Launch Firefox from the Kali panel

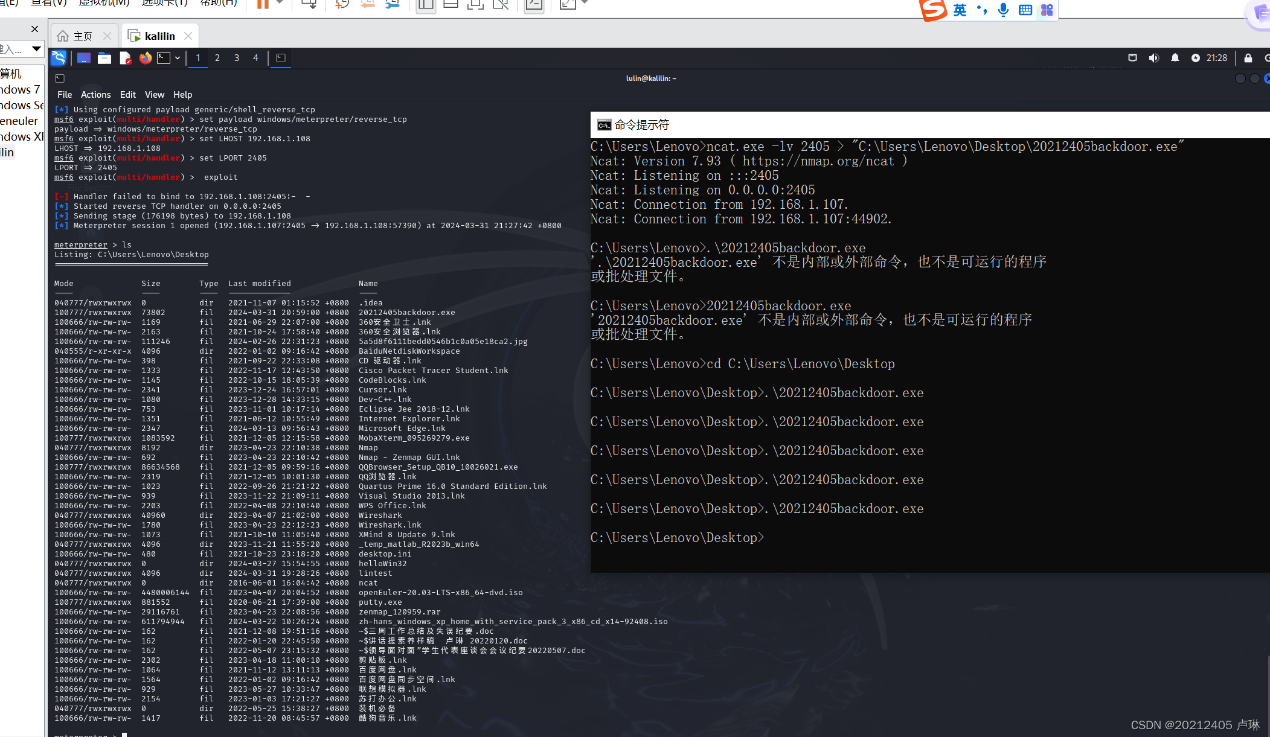(146, 58)
